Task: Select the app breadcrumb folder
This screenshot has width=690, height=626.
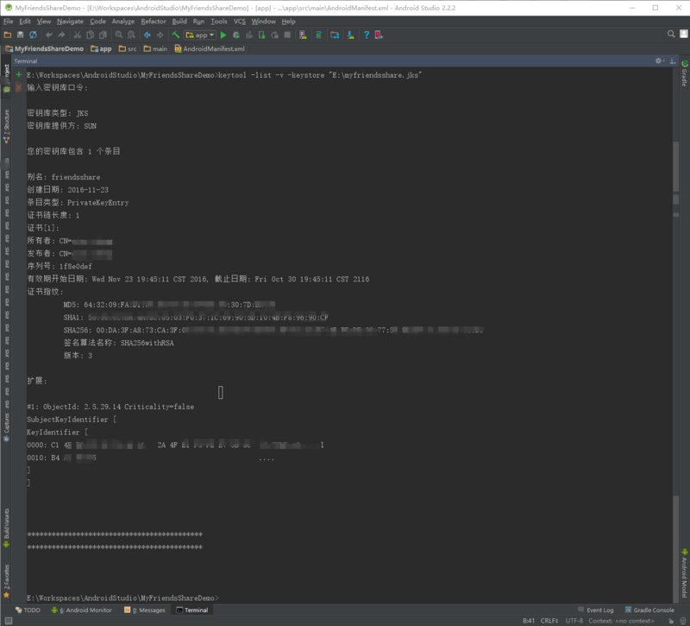Action: 101,49
